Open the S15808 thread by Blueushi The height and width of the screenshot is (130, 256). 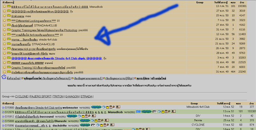click(x=34, y=121)
